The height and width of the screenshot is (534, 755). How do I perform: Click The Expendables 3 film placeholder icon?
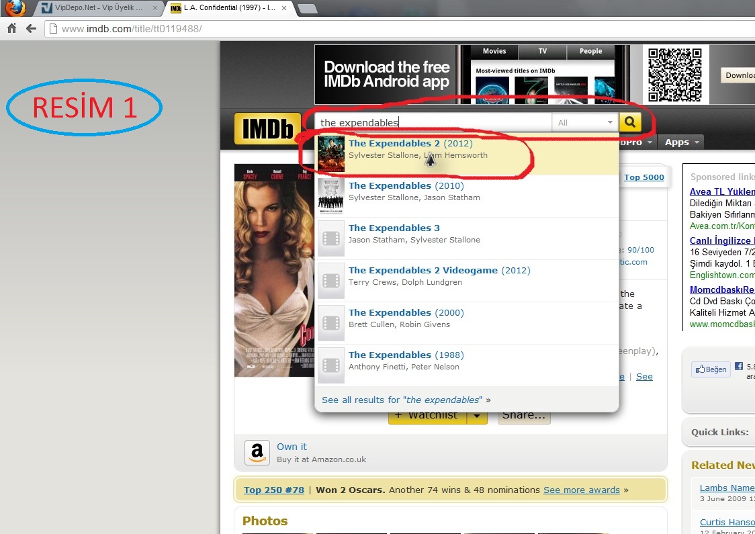tap(331, 238)
